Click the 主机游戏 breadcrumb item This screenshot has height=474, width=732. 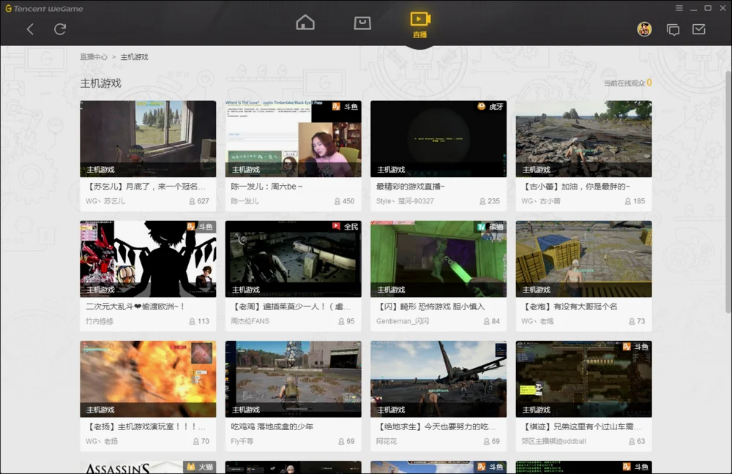[135, 57]
